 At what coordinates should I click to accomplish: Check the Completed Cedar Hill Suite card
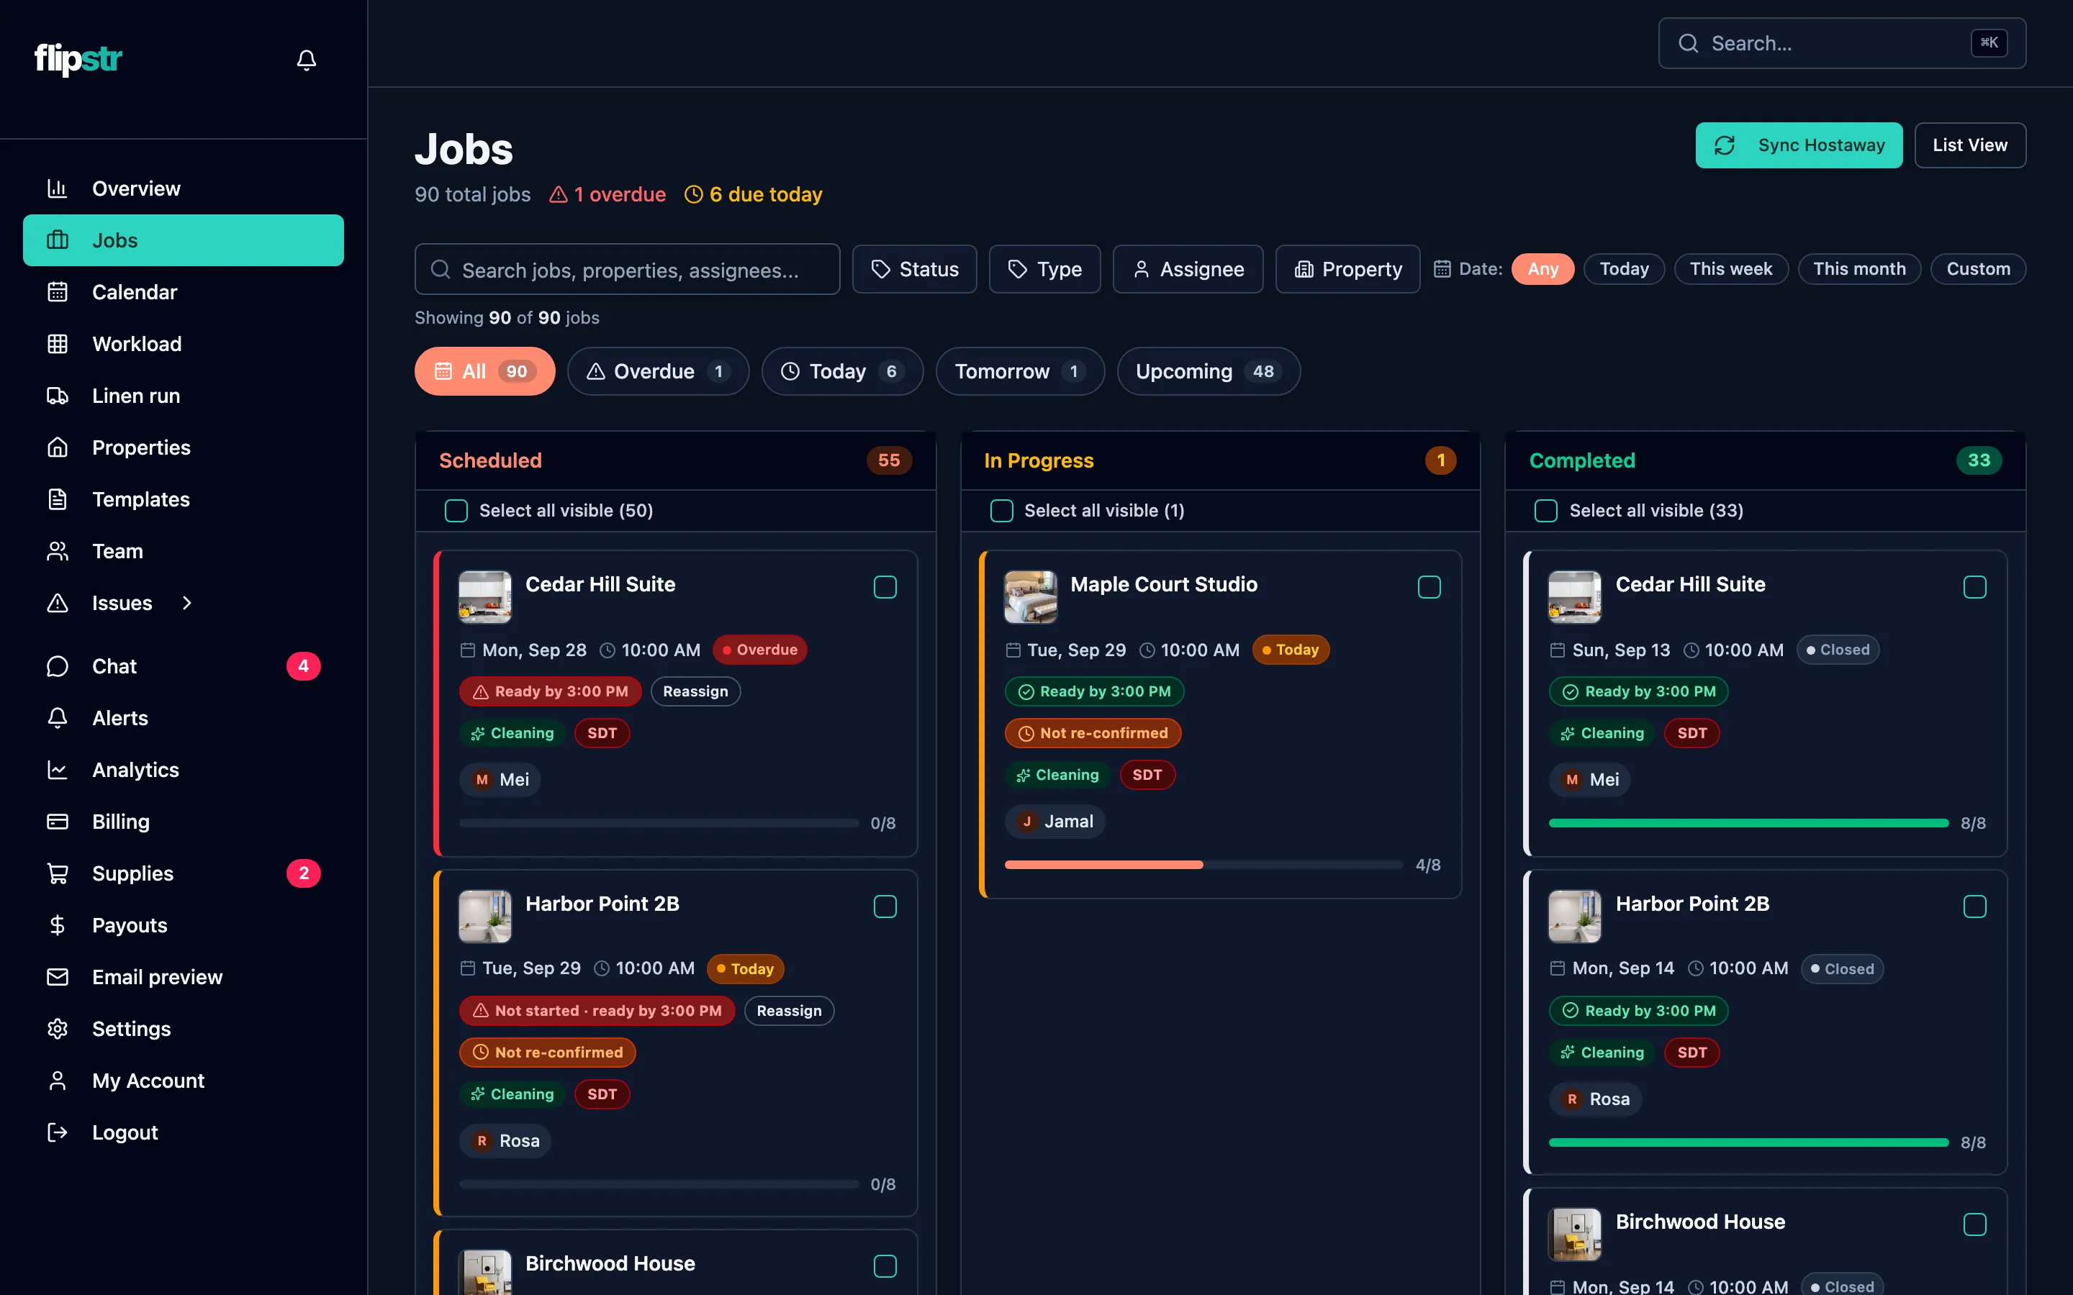click(1974, 588)
